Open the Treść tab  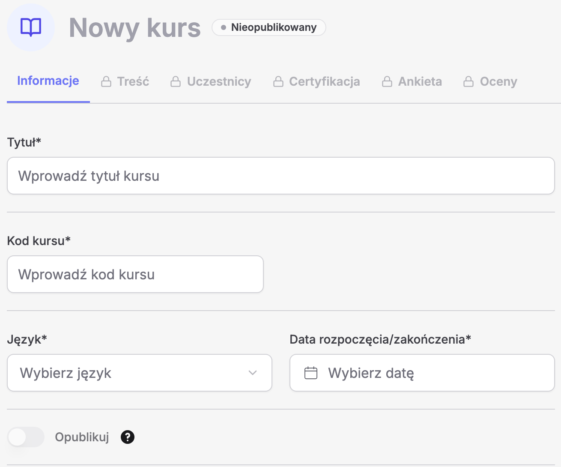tap(125, 81)
